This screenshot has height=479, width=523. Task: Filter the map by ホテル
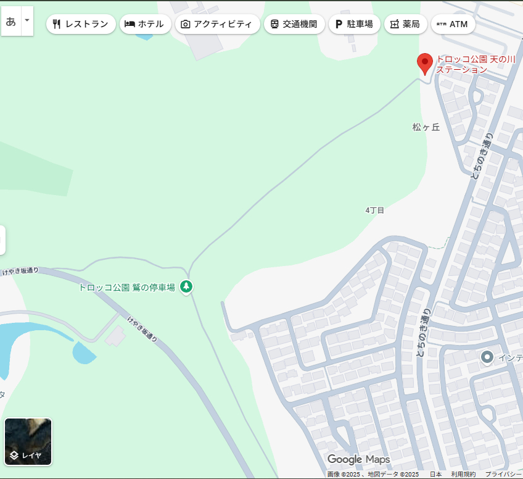[145, 24]
